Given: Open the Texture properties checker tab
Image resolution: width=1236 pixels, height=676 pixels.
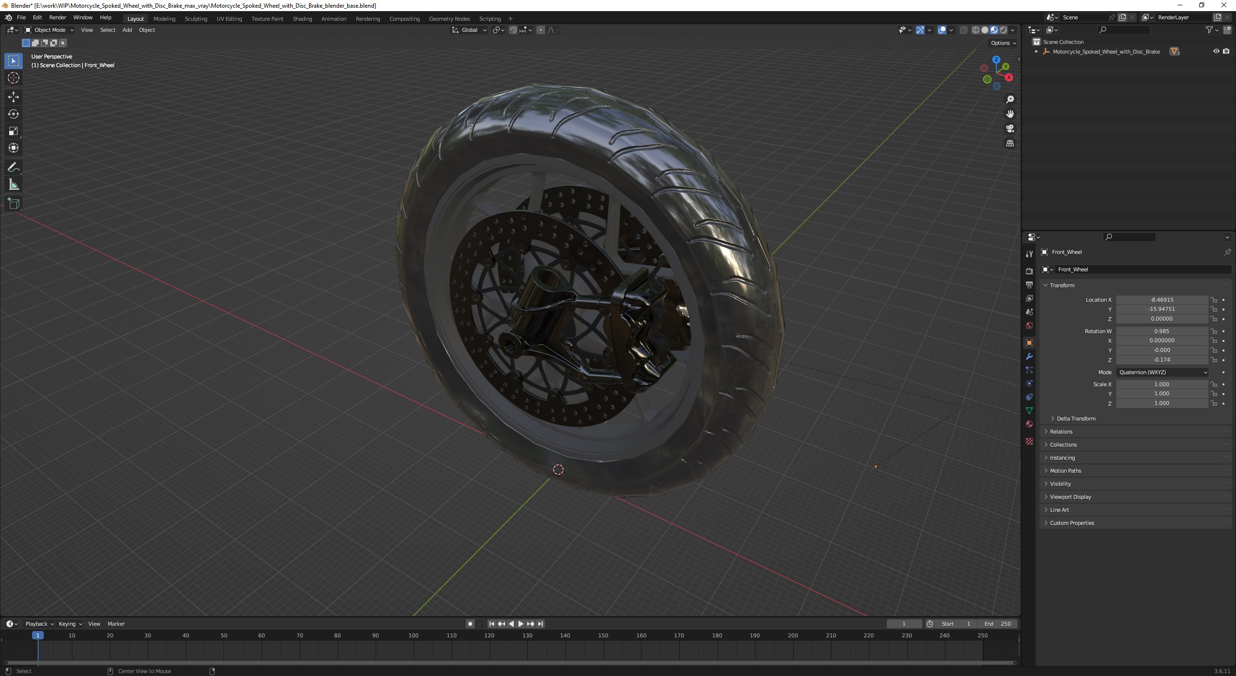Looking at the screenshot, I should pos(1029,441).
